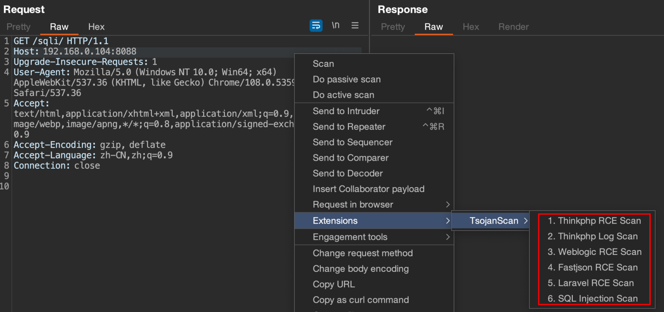This screenshot has height=312, width=664.
Task: Select Response Raw tab
Action: coord(433,27)
